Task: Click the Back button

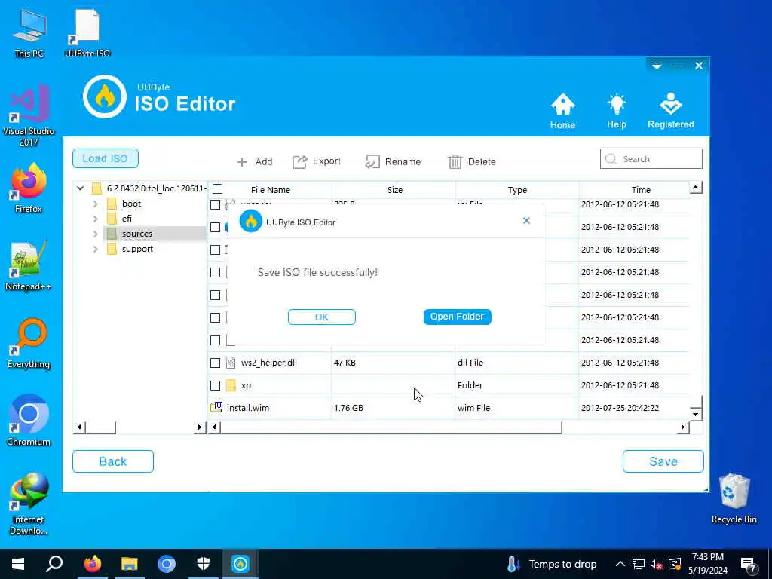Action: pos(113,461)
